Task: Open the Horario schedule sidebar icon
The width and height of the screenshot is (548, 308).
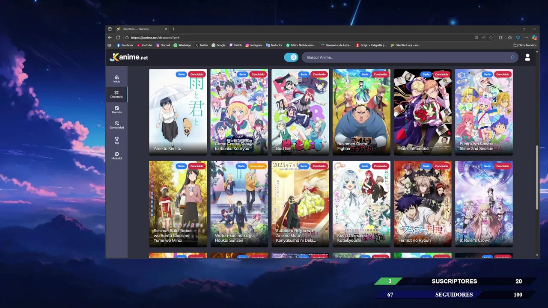Action: pyautogui.click(x=116, y=110)
